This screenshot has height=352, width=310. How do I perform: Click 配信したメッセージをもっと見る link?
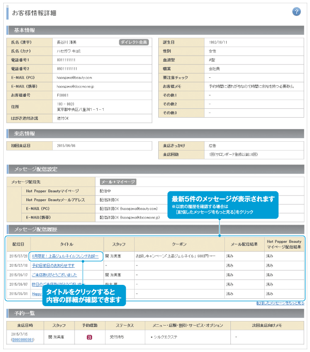[280, 303]
